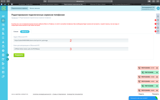Screen dimensions: 160x100
Task: Switch to Инструкция подключения телефонии browser tab
Action: pyautogui.click(x=50, y=4)
